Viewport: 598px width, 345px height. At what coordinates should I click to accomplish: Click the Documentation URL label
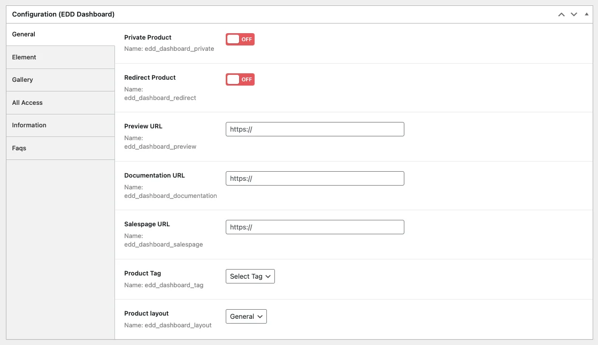155,175
